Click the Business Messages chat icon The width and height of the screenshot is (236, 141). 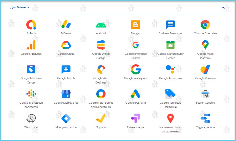point(170,24)
